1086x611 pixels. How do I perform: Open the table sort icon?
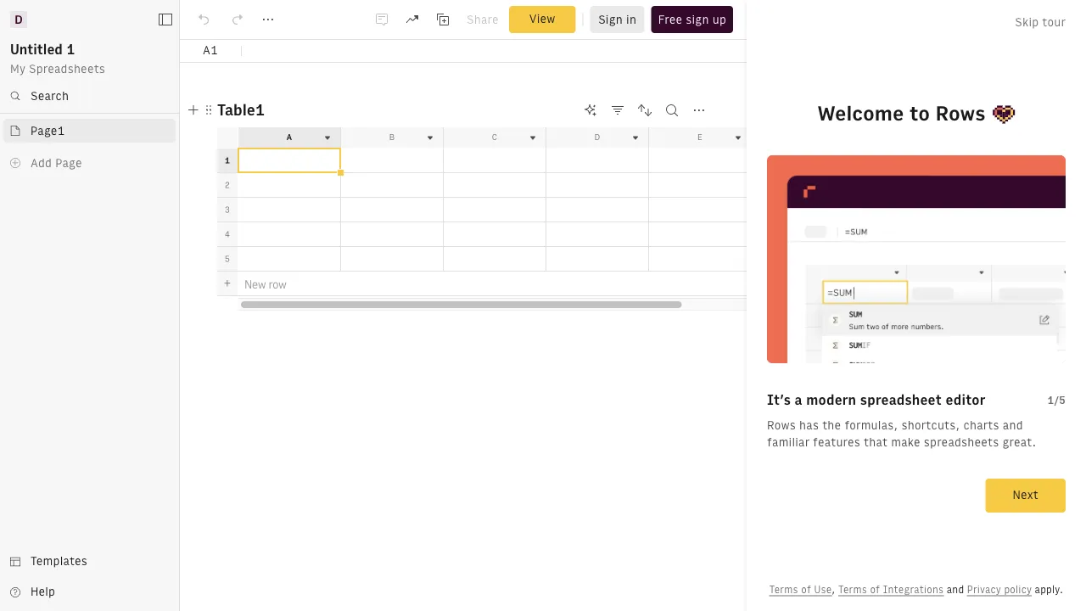(x=645, y=110)
